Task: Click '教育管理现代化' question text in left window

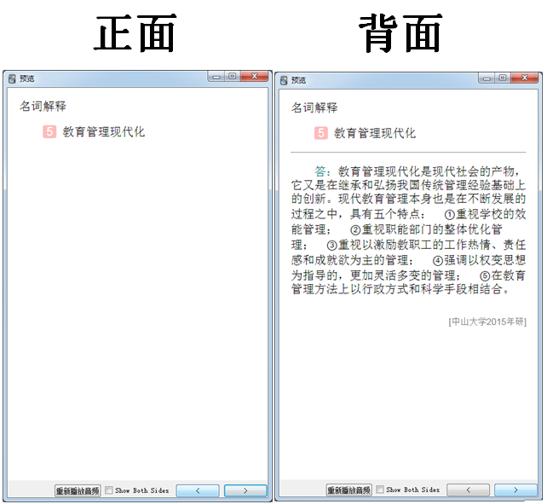Action: pos(104,132)
